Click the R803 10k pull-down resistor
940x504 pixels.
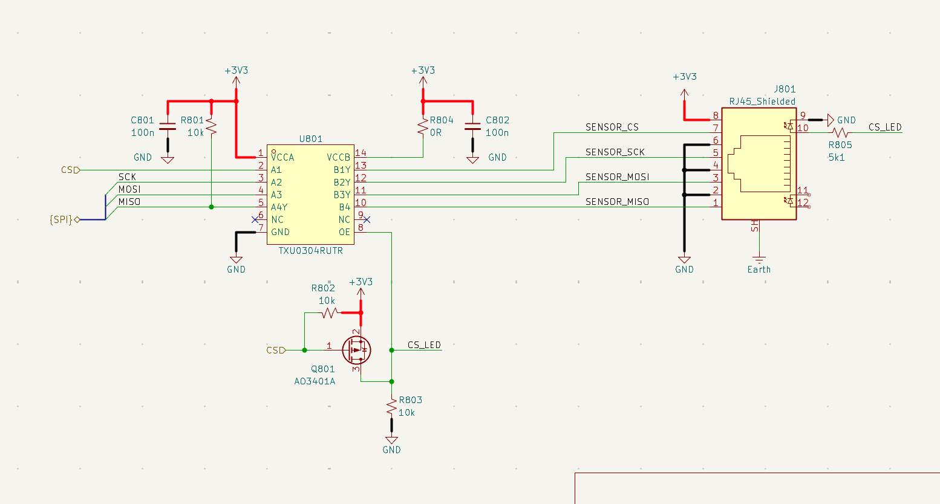391,407
